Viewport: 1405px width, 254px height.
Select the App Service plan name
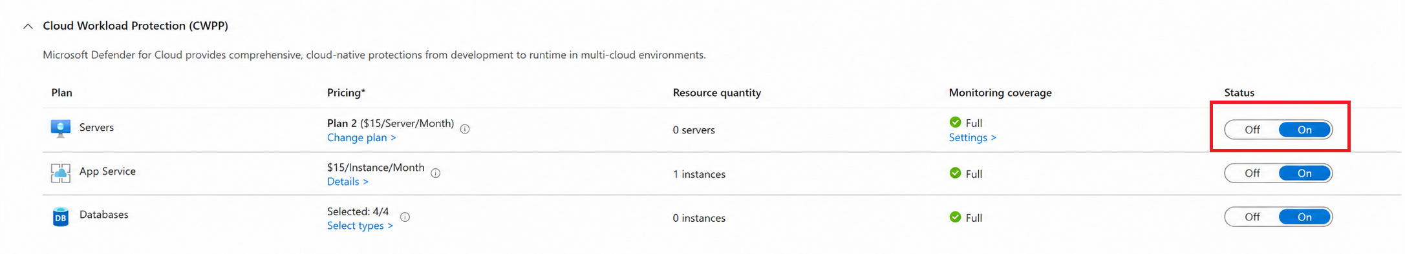coord(107,171)
